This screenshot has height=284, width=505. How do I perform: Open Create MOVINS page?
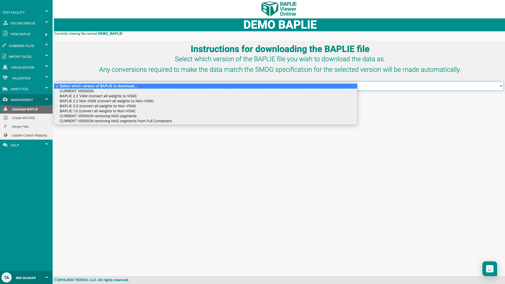(23, 118)
